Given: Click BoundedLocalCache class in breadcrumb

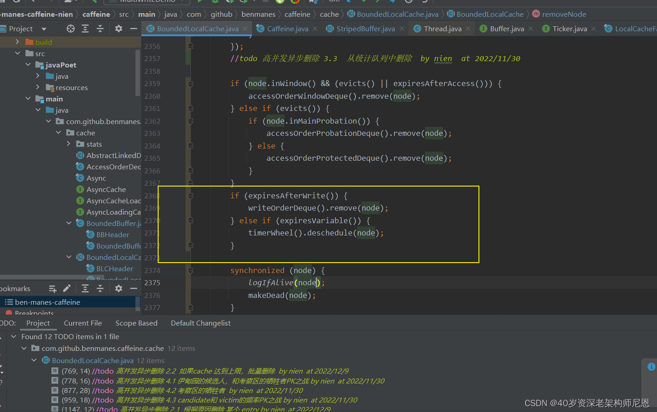Looking at the screenshot, I should pos(490,14).
